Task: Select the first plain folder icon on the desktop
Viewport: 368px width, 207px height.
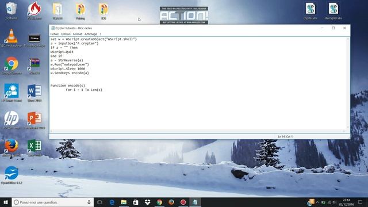Action: coord(57,11)
